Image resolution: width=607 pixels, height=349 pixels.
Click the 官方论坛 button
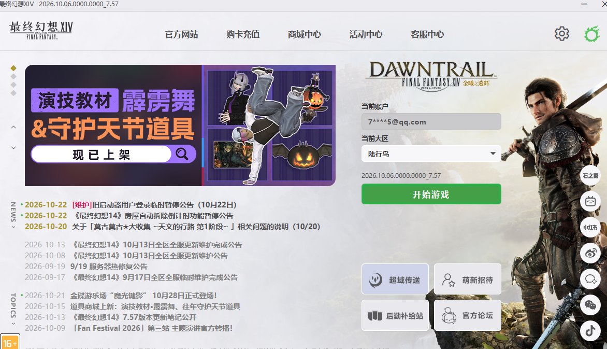click(x=468, y=315)
